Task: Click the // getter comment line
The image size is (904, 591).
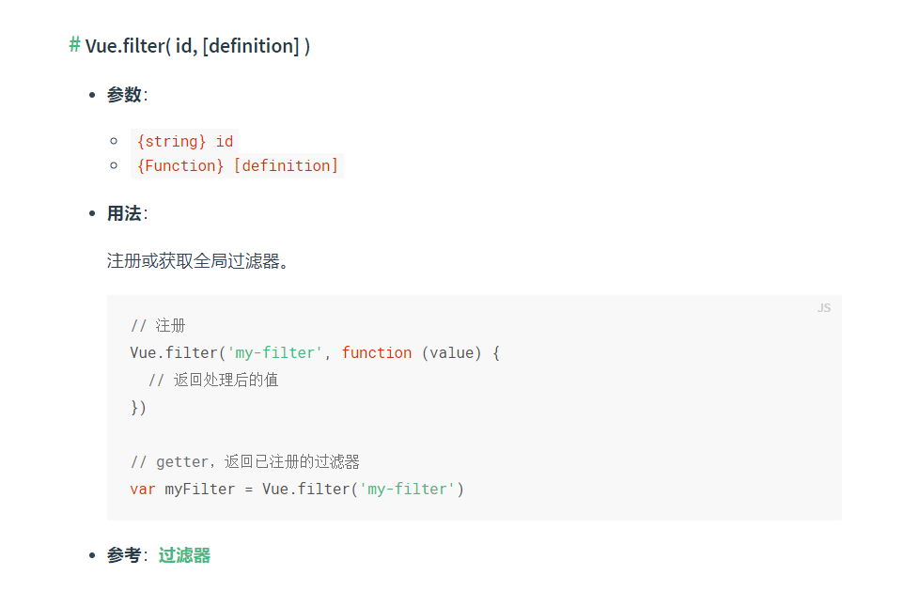Action: [245, 462]
